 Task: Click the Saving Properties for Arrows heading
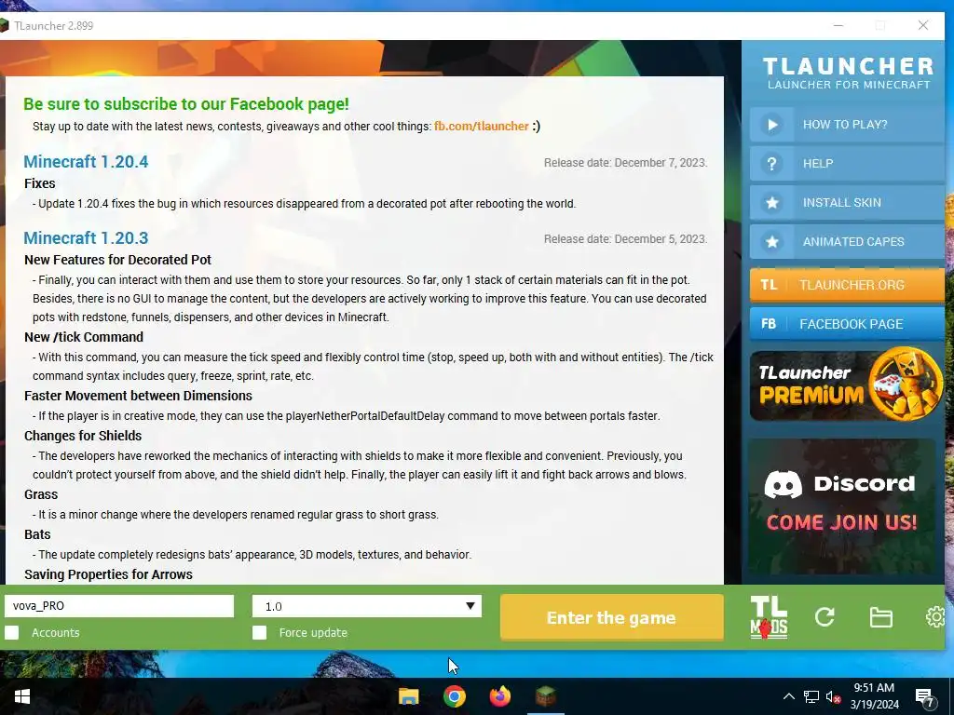[108, 574]
